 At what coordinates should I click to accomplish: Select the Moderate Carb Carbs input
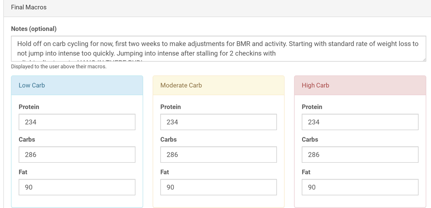219,155
